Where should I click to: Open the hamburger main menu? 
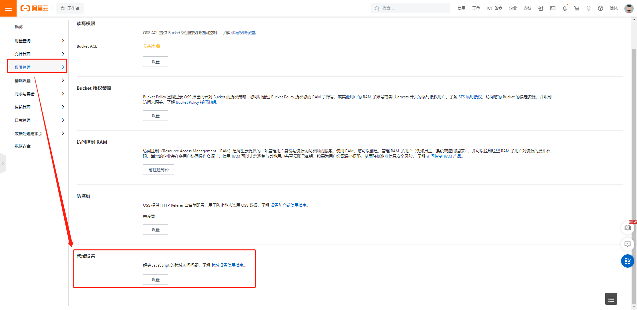point(8,8)
